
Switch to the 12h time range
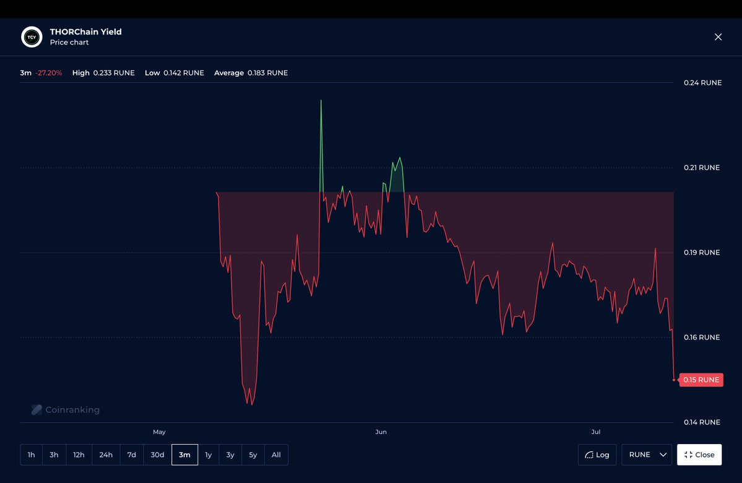pos(79,455)
